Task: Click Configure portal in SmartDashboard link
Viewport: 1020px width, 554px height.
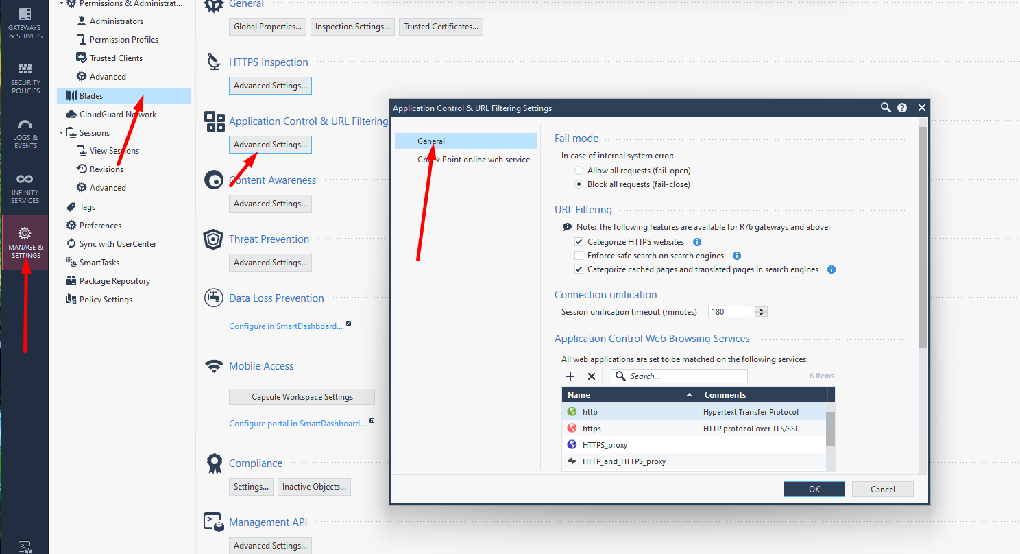Action: (x=297, y=424)
